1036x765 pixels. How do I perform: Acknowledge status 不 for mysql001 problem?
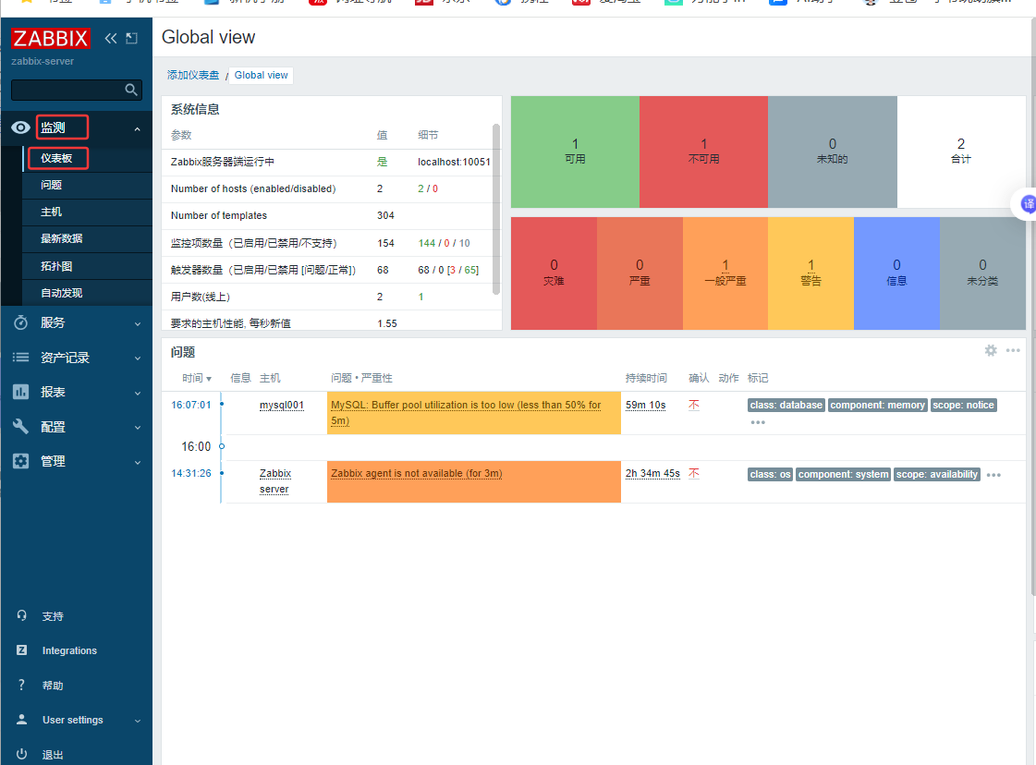point(694,405)
